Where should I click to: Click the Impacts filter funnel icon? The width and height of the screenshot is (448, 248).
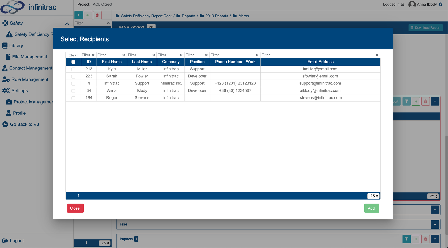tap(406, 239)
